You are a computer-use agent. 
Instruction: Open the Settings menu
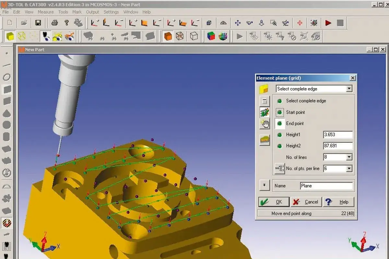click(x=111, y=12)
